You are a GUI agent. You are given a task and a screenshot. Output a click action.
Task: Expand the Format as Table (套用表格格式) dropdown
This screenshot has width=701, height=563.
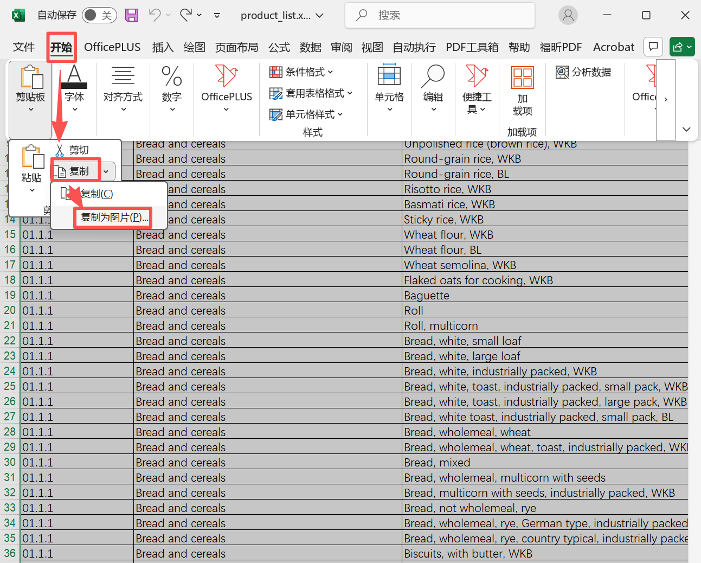tap(311, 93)
